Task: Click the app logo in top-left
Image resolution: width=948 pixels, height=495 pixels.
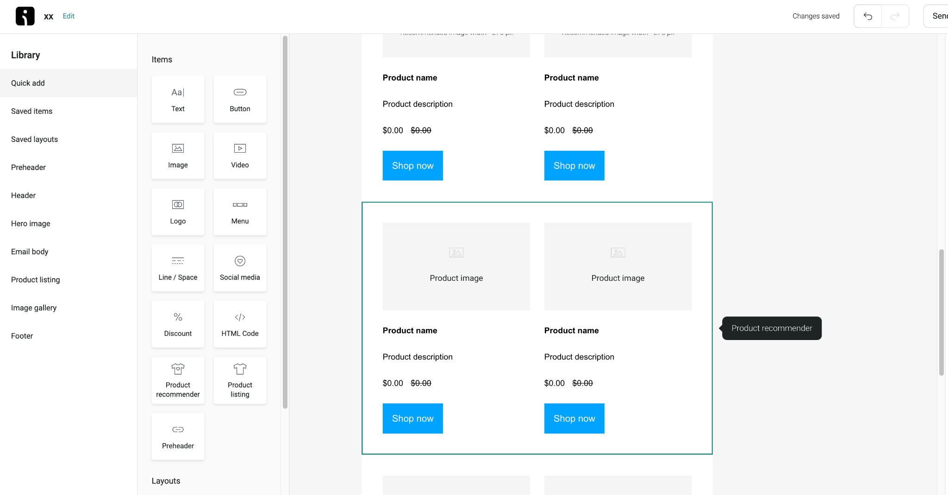Action: click(x=25, y=16)
